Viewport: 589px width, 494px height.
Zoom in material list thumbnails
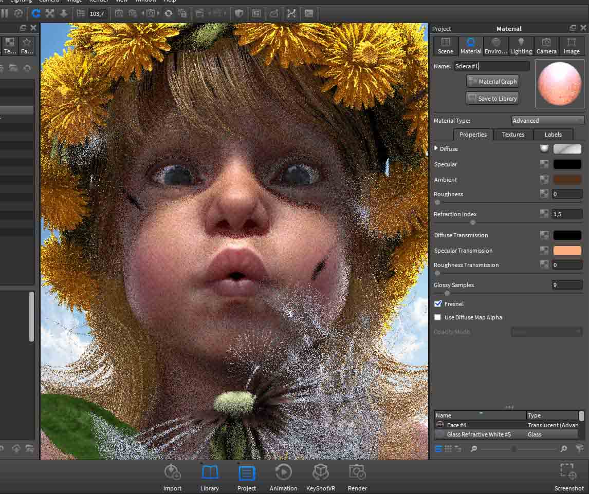click(x=563, y=449)
